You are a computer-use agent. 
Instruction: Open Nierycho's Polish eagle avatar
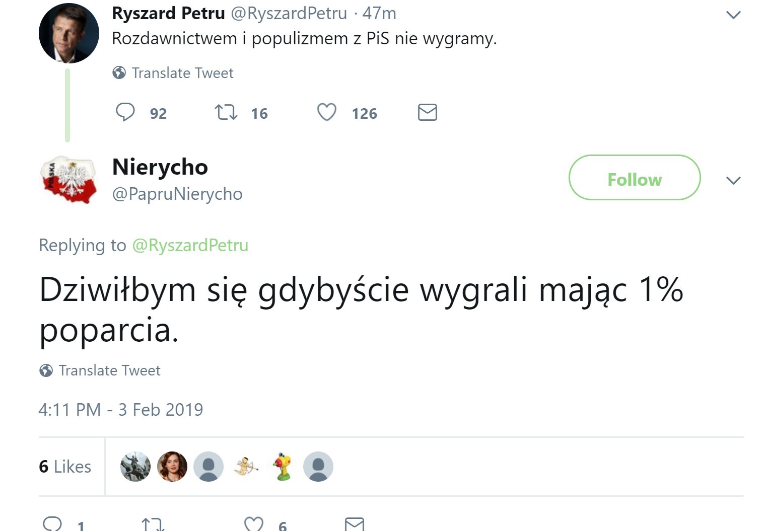click(68, 180)
